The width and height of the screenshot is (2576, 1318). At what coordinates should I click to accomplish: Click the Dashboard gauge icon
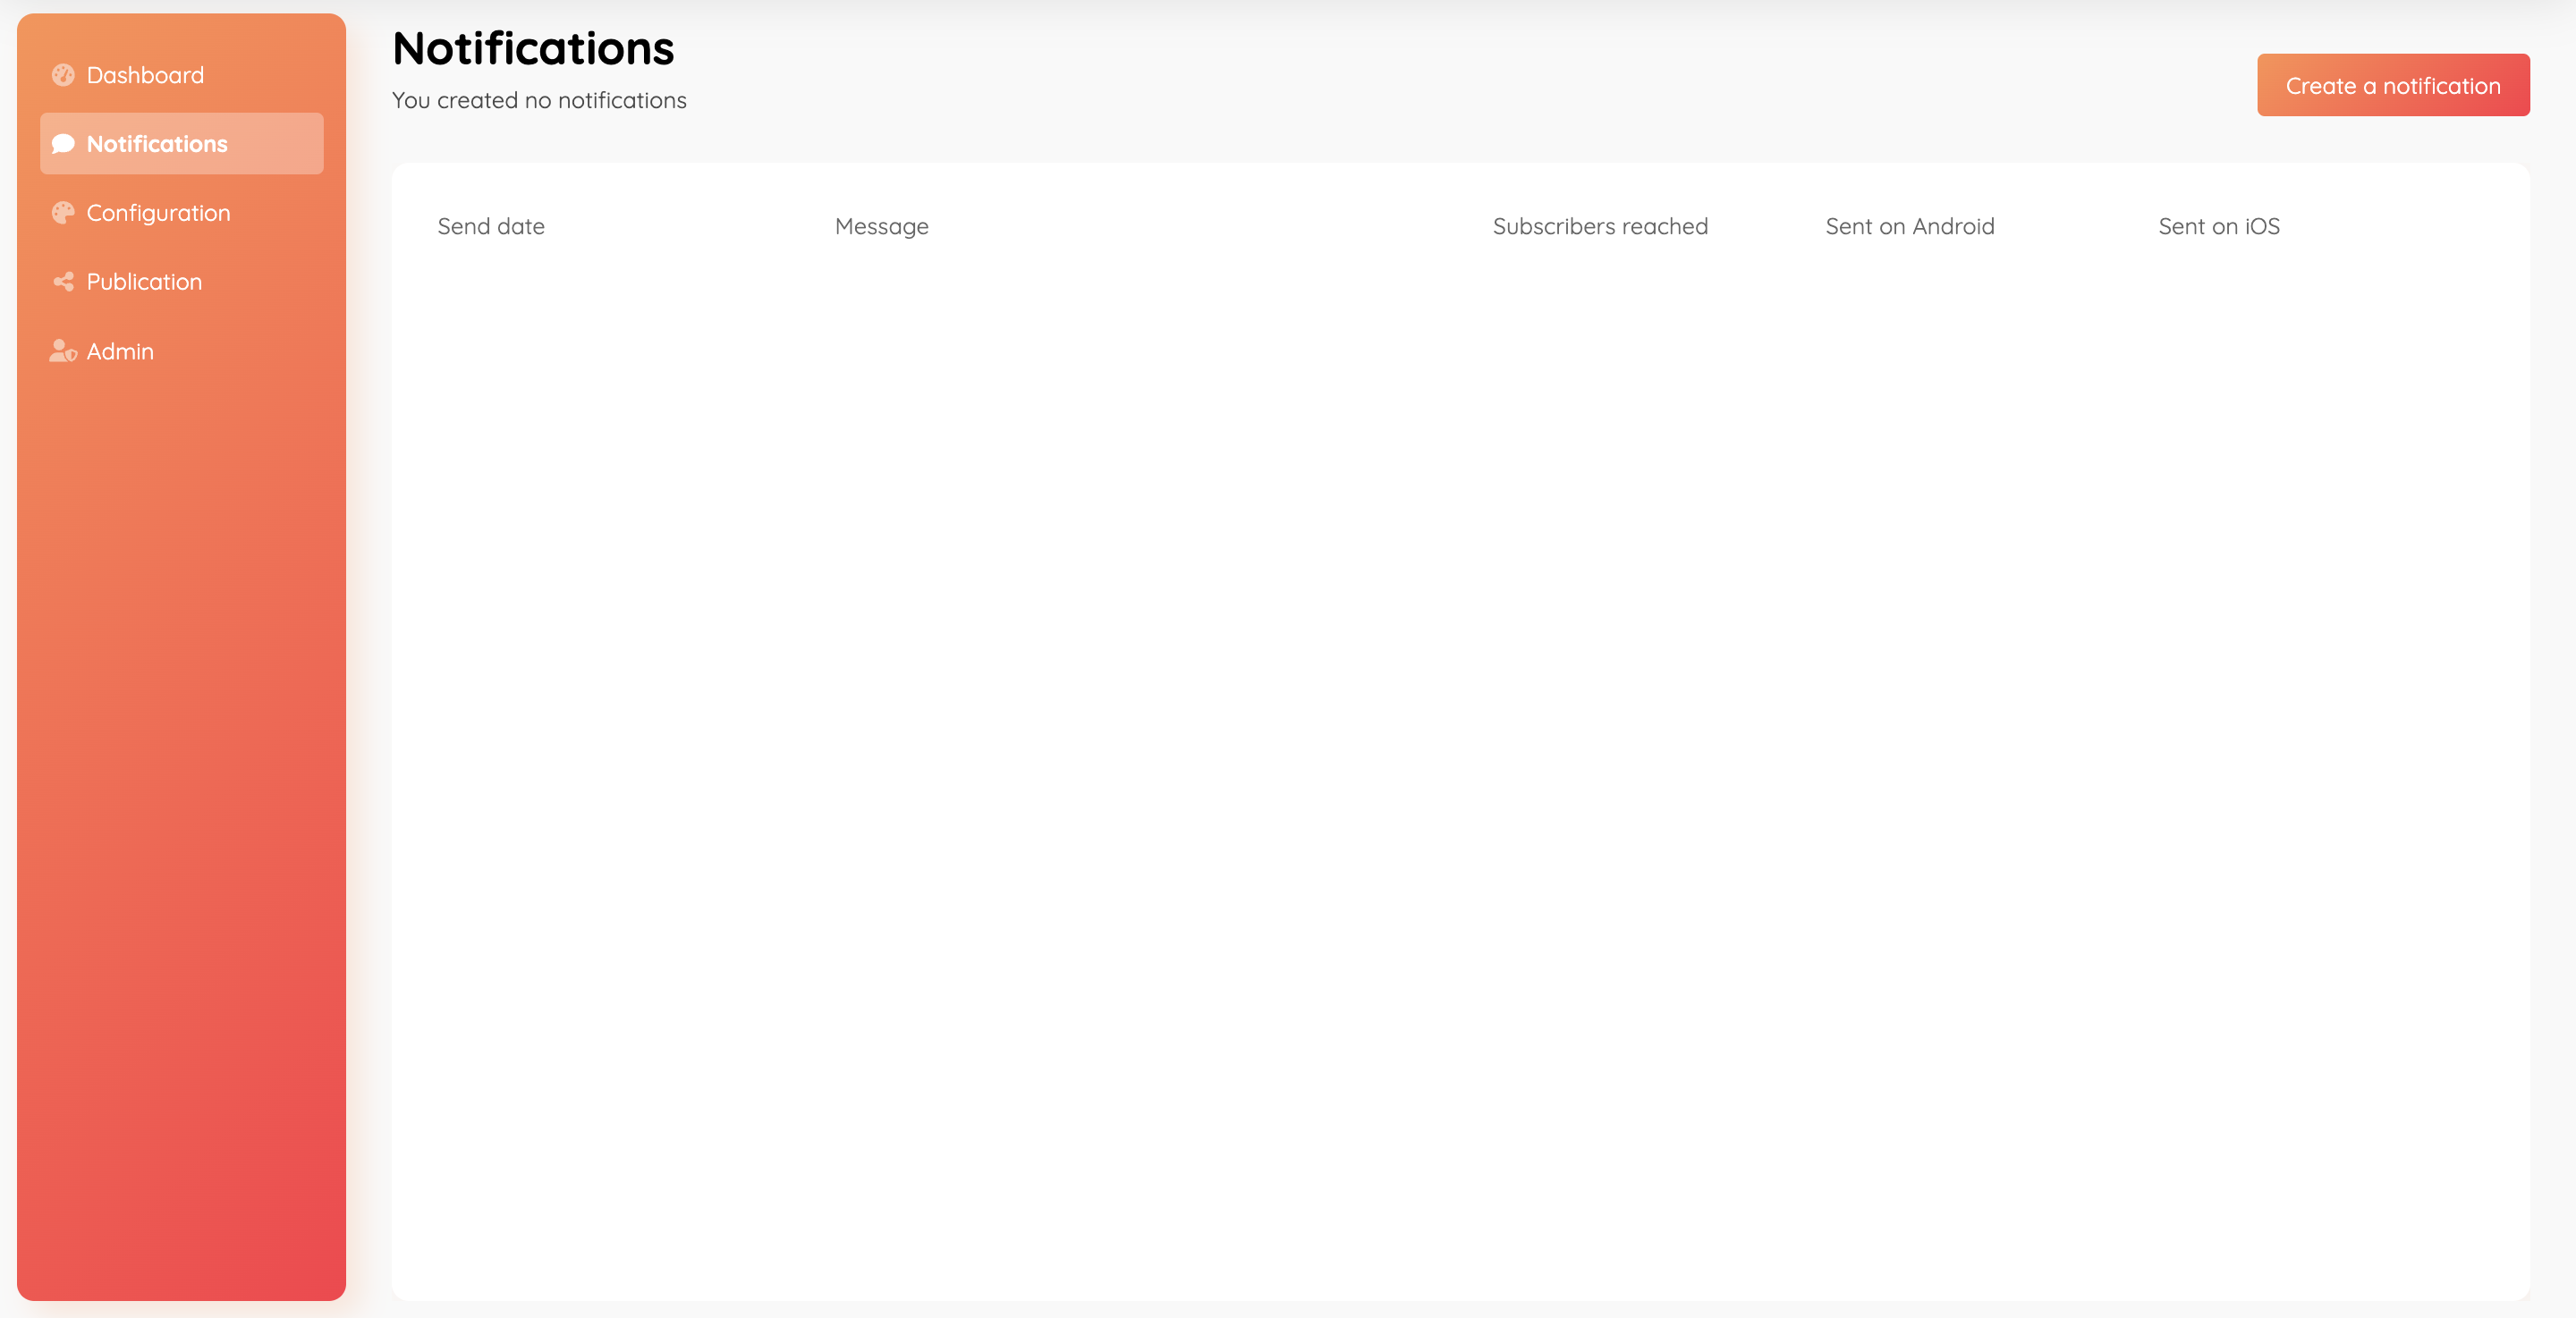pos(63,75)
